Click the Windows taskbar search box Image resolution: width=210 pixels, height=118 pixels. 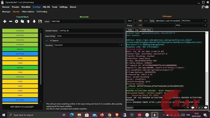click(x=34, y=115)
